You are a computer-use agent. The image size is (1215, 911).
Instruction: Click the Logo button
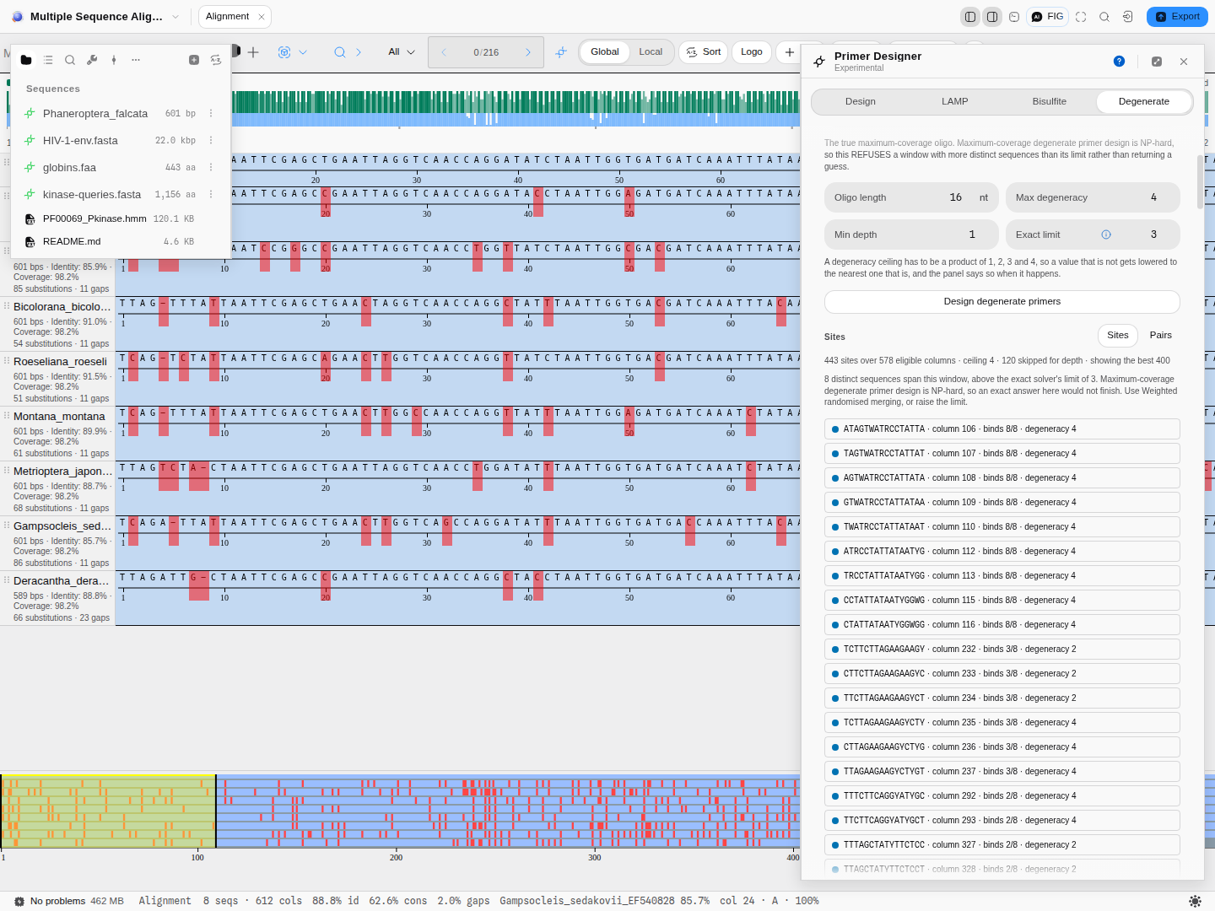pyautogui.click(x=752, y=52)
